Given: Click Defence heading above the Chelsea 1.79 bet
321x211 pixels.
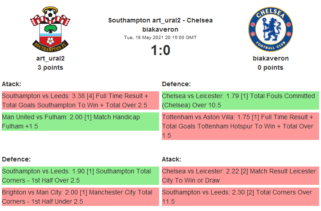Looking at the screenshot, I should (177, 84).
